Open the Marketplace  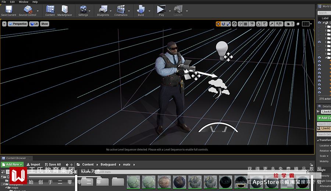65,11
